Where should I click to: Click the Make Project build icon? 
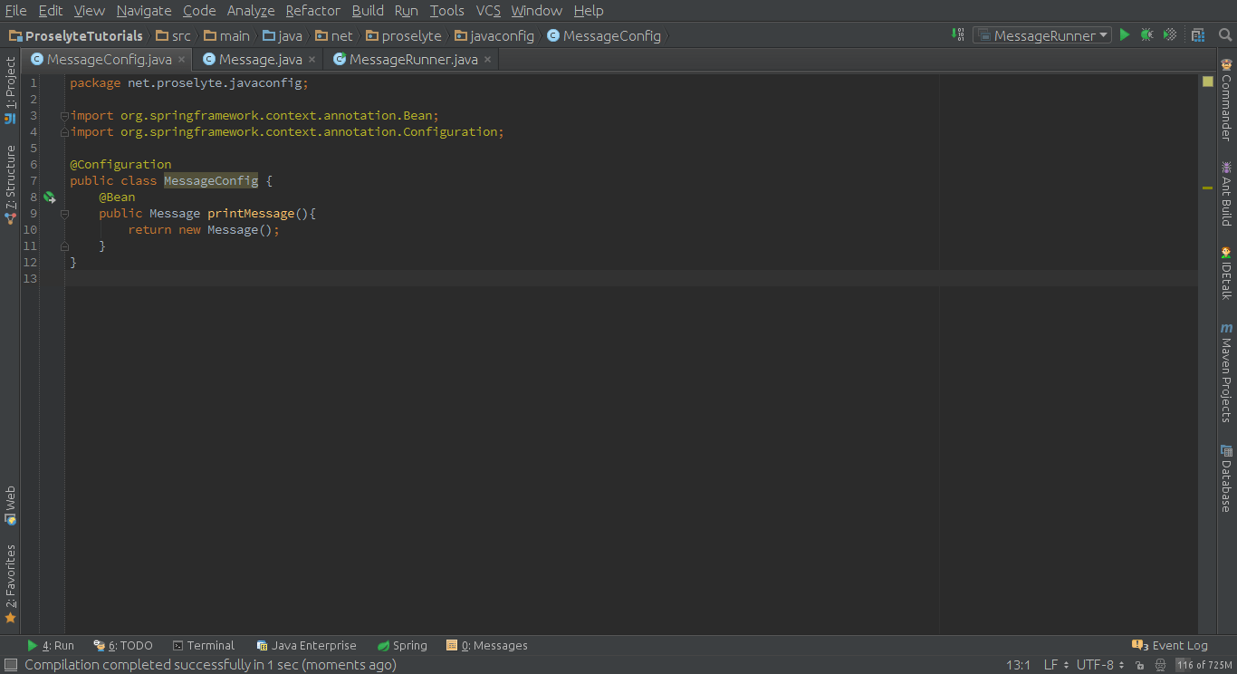pyautogui.click(x=958, y=35)
